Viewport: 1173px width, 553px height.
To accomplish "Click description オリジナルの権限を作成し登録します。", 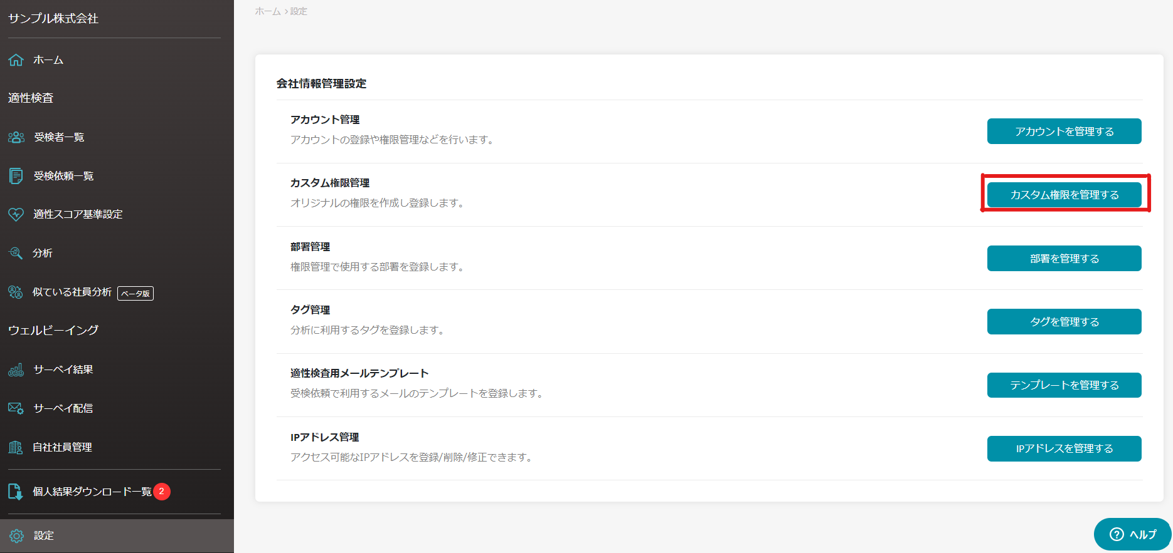I will 377,203.
